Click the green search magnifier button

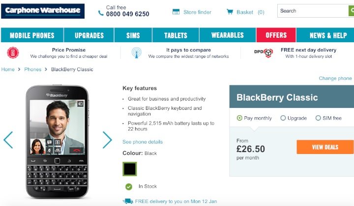click(351, 11)
